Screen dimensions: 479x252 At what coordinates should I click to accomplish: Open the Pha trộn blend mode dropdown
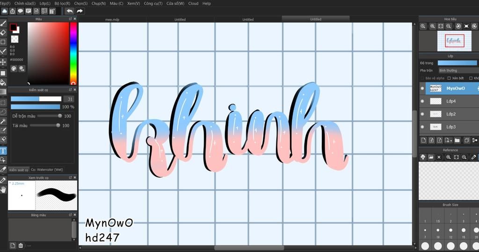pyautogui.click(x=458, y=70)
